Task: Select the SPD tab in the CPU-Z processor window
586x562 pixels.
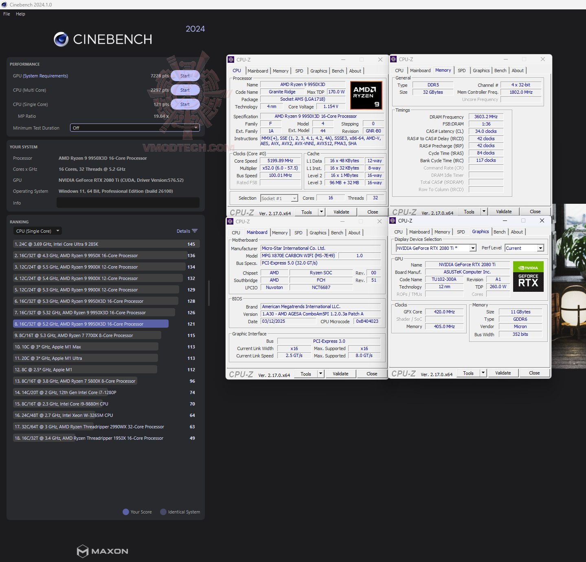Action: click(299, 71)
